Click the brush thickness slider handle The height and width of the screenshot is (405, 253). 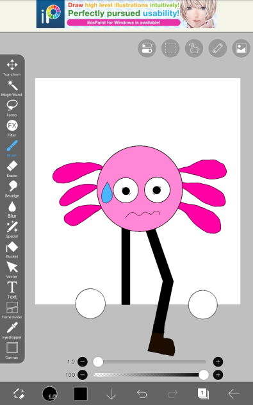point(98,361)
